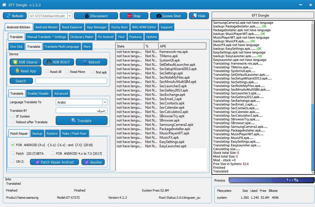Click the Hide button icon
Screen dimensions: 315x207
coord(194,16)
